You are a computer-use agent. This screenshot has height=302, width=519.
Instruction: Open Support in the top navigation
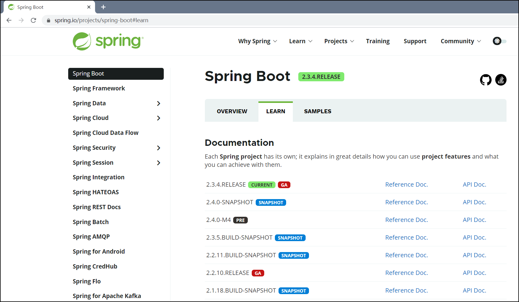[415, 41]
